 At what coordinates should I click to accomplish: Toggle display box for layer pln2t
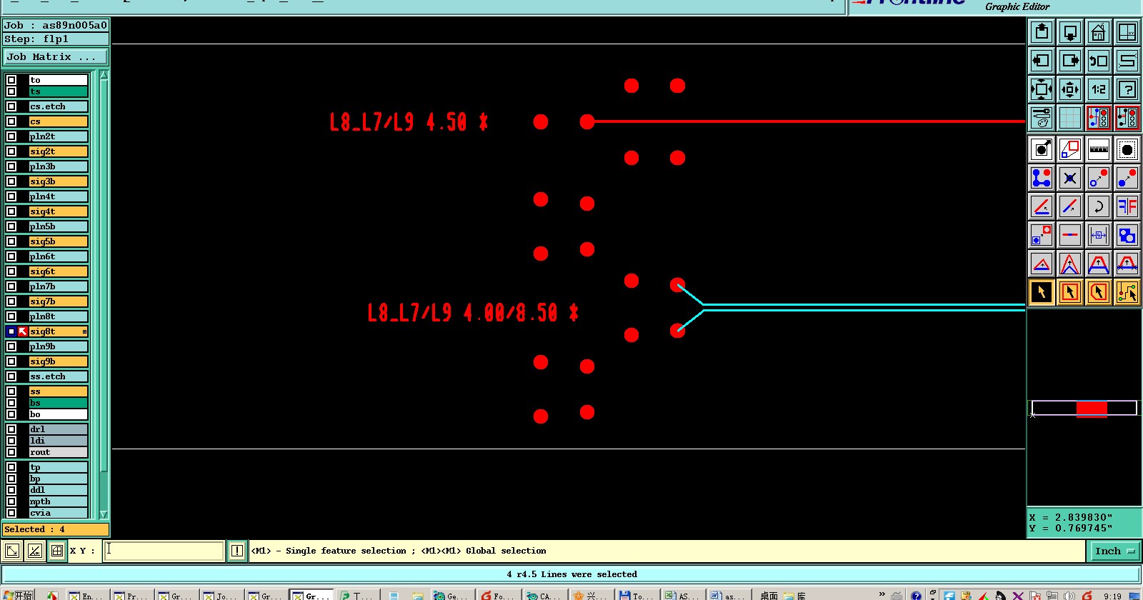[11, 136]
